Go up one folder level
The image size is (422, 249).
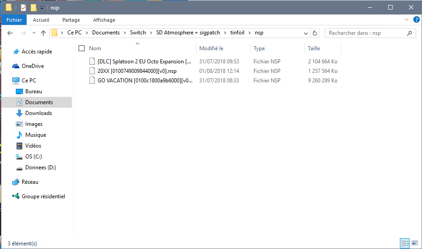tap(43, 33)
